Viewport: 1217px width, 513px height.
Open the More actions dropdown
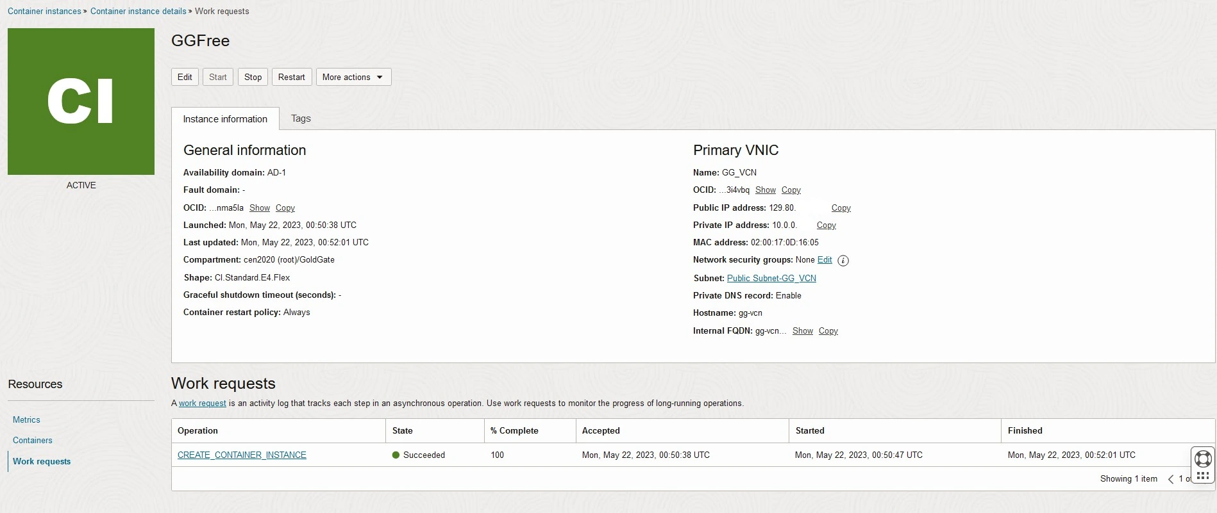[x=353, y=77]
